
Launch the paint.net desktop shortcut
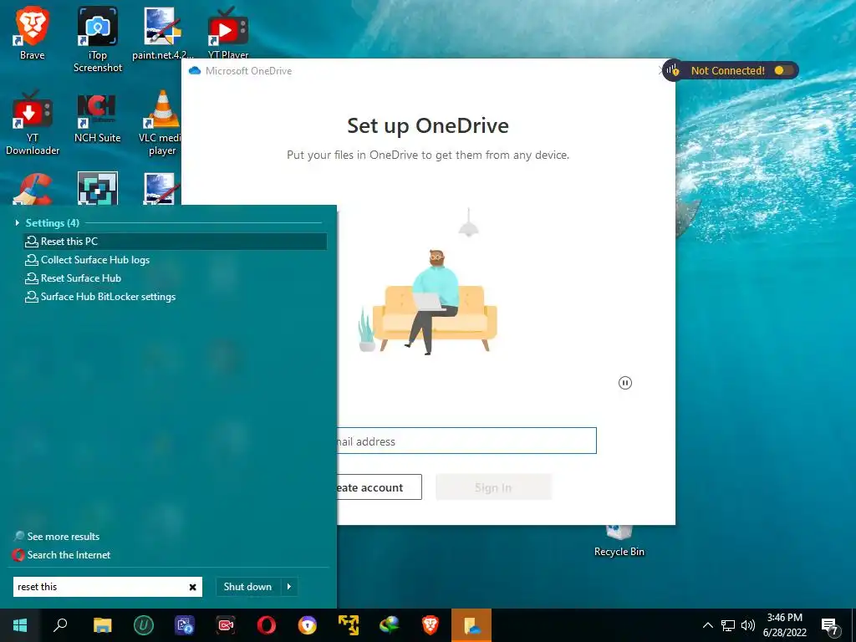[x=162, y=33]
